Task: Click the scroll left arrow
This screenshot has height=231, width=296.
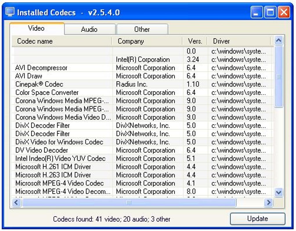Action: (17, 203)
